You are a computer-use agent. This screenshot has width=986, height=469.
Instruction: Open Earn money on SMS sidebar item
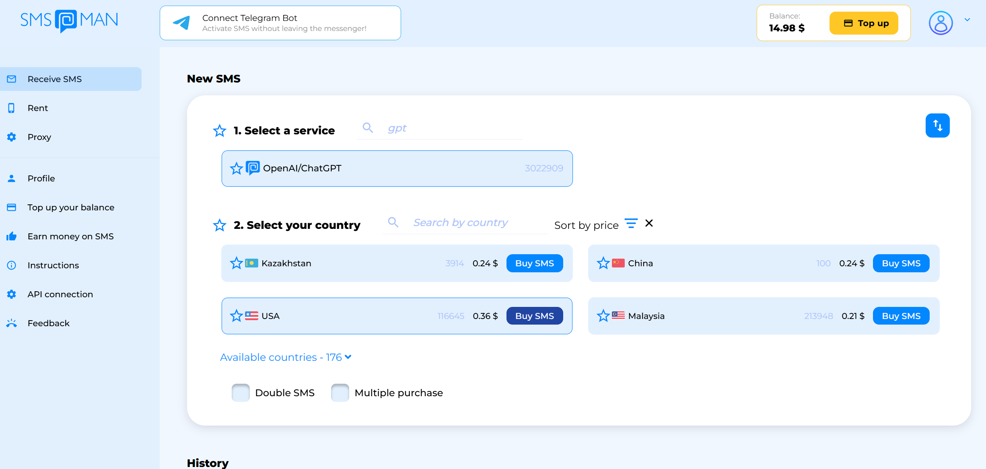point(71,236)
